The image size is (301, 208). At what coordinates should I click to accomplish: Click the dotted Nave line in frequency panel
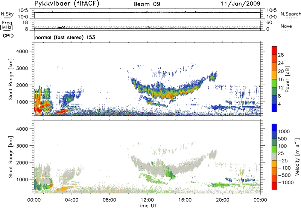[x=147, y=26]
